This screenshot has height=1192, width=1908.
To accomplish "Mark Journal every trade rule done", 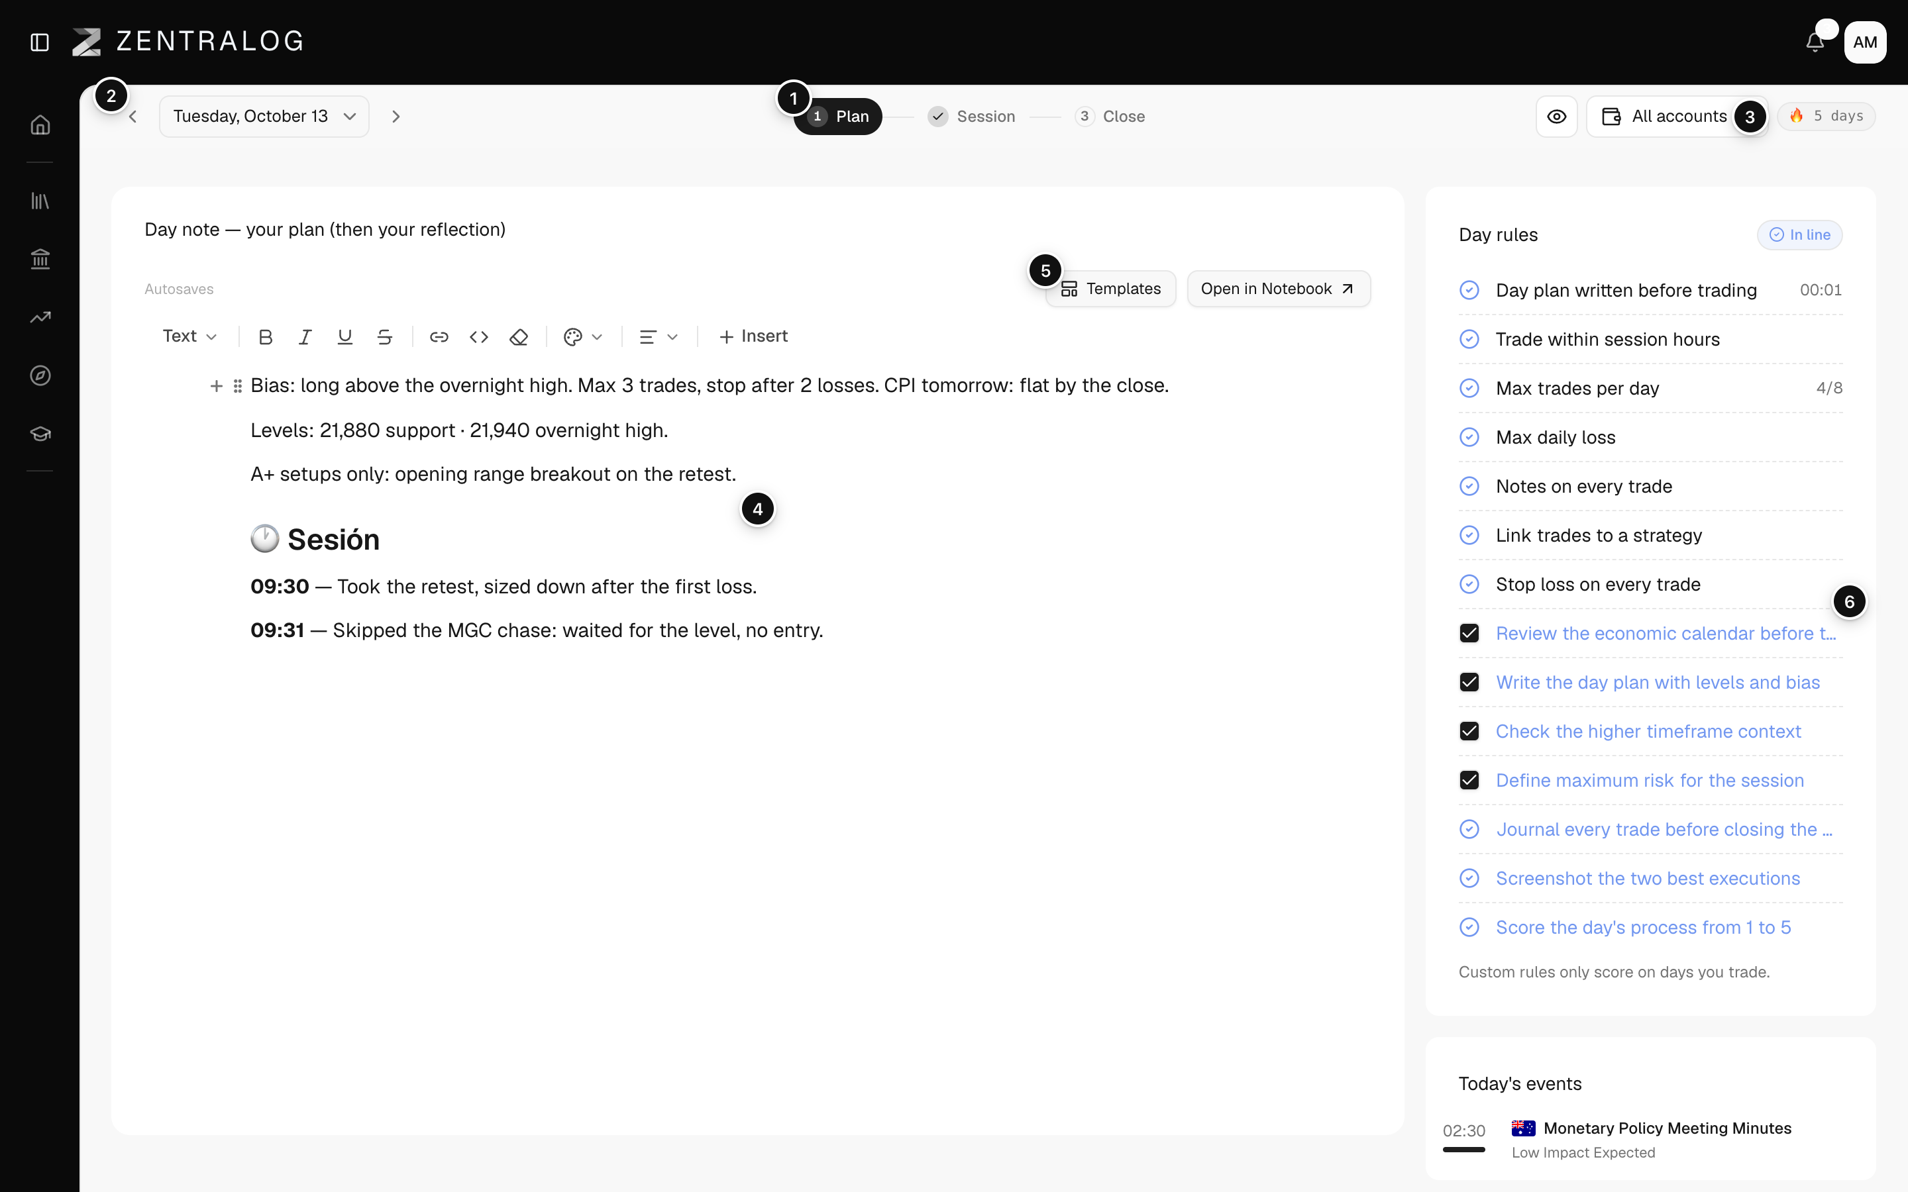I will coord(1469,829).
